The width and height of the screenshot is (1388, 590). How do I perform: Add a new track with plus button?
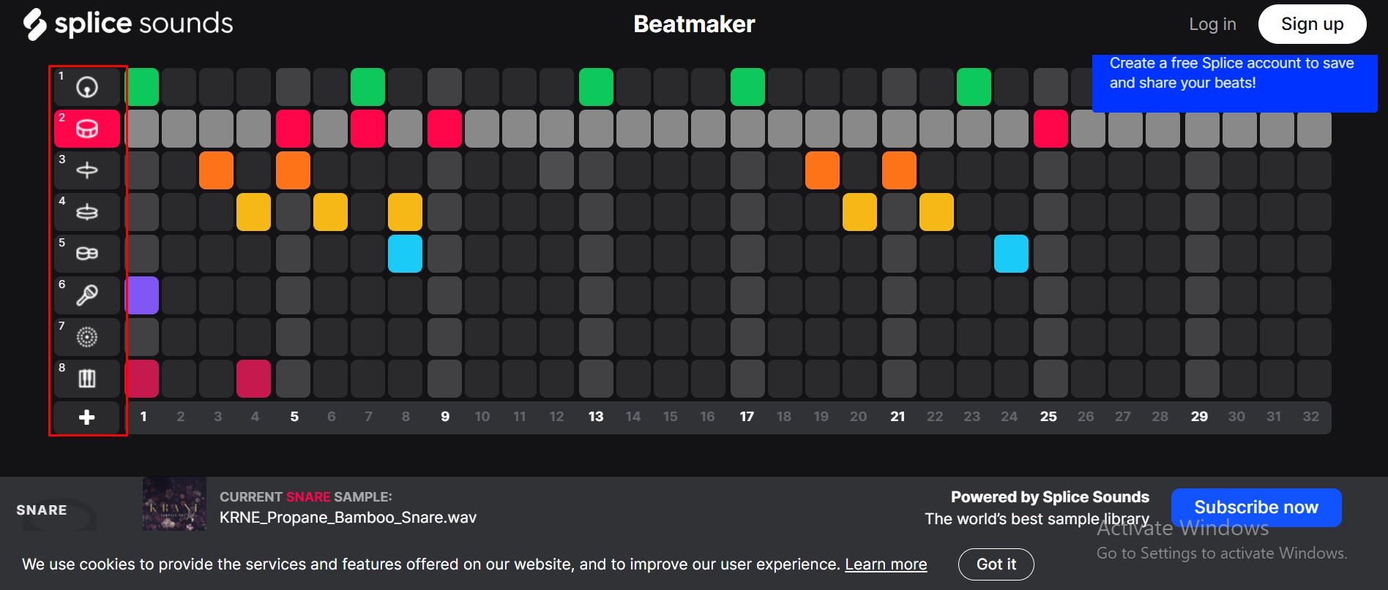tap(87, 417)
